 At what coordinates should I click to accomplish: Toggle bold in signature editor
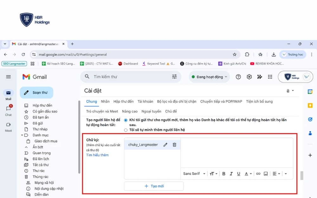coord(224,174)
